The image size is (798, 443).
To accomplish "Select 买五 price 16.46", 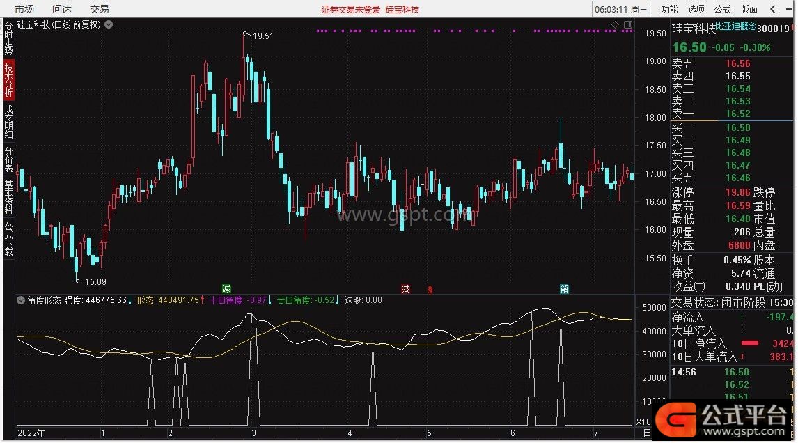I will tap(738, 178).
